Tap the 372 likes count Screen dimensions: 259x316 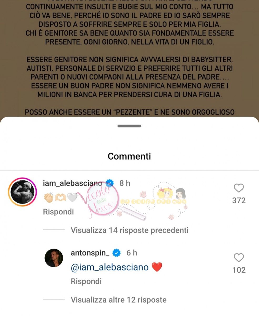(x=239, y=201)
